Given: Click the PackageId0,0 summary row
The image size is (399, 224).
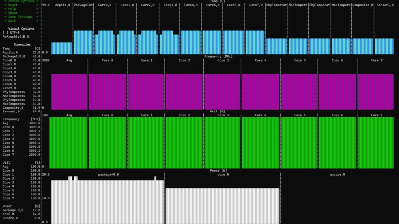Looking at the screenshot, I should click(21, 56).
